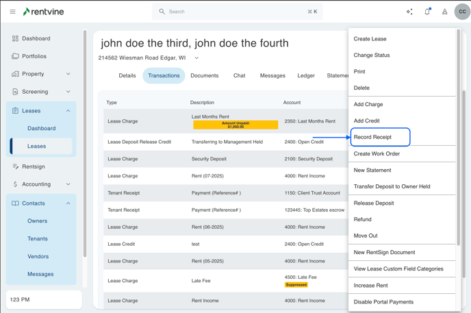471x313 pixels.
Task: Click the Amount Unpaid yellow badge
Action: tap(235, 125)
